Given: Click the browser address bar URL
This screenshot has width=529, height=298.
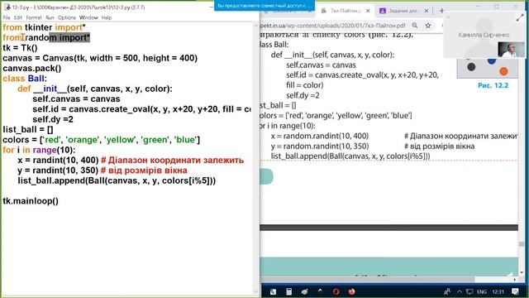Looking at the screenshot, I should [333, 26].
